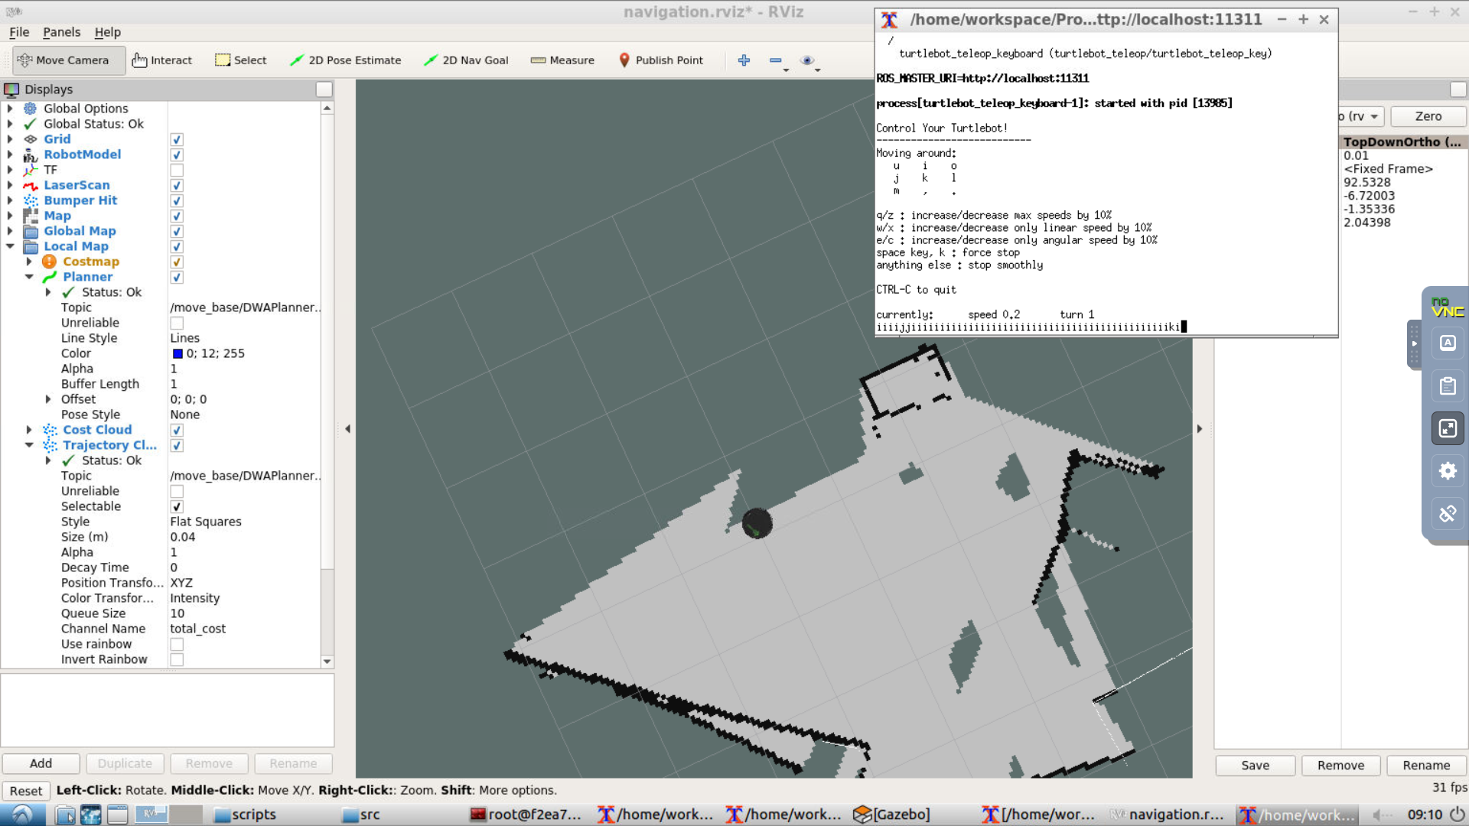Enable the Use rainbow option
This screenshot has width=1469, height=826.
176,644
